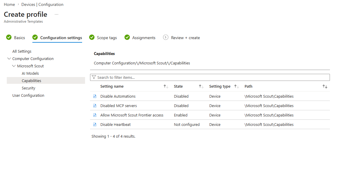The width and height of the screenshot is (357, 180).
Task: Select User Configuration in the tree
Action: pos(28,95)
